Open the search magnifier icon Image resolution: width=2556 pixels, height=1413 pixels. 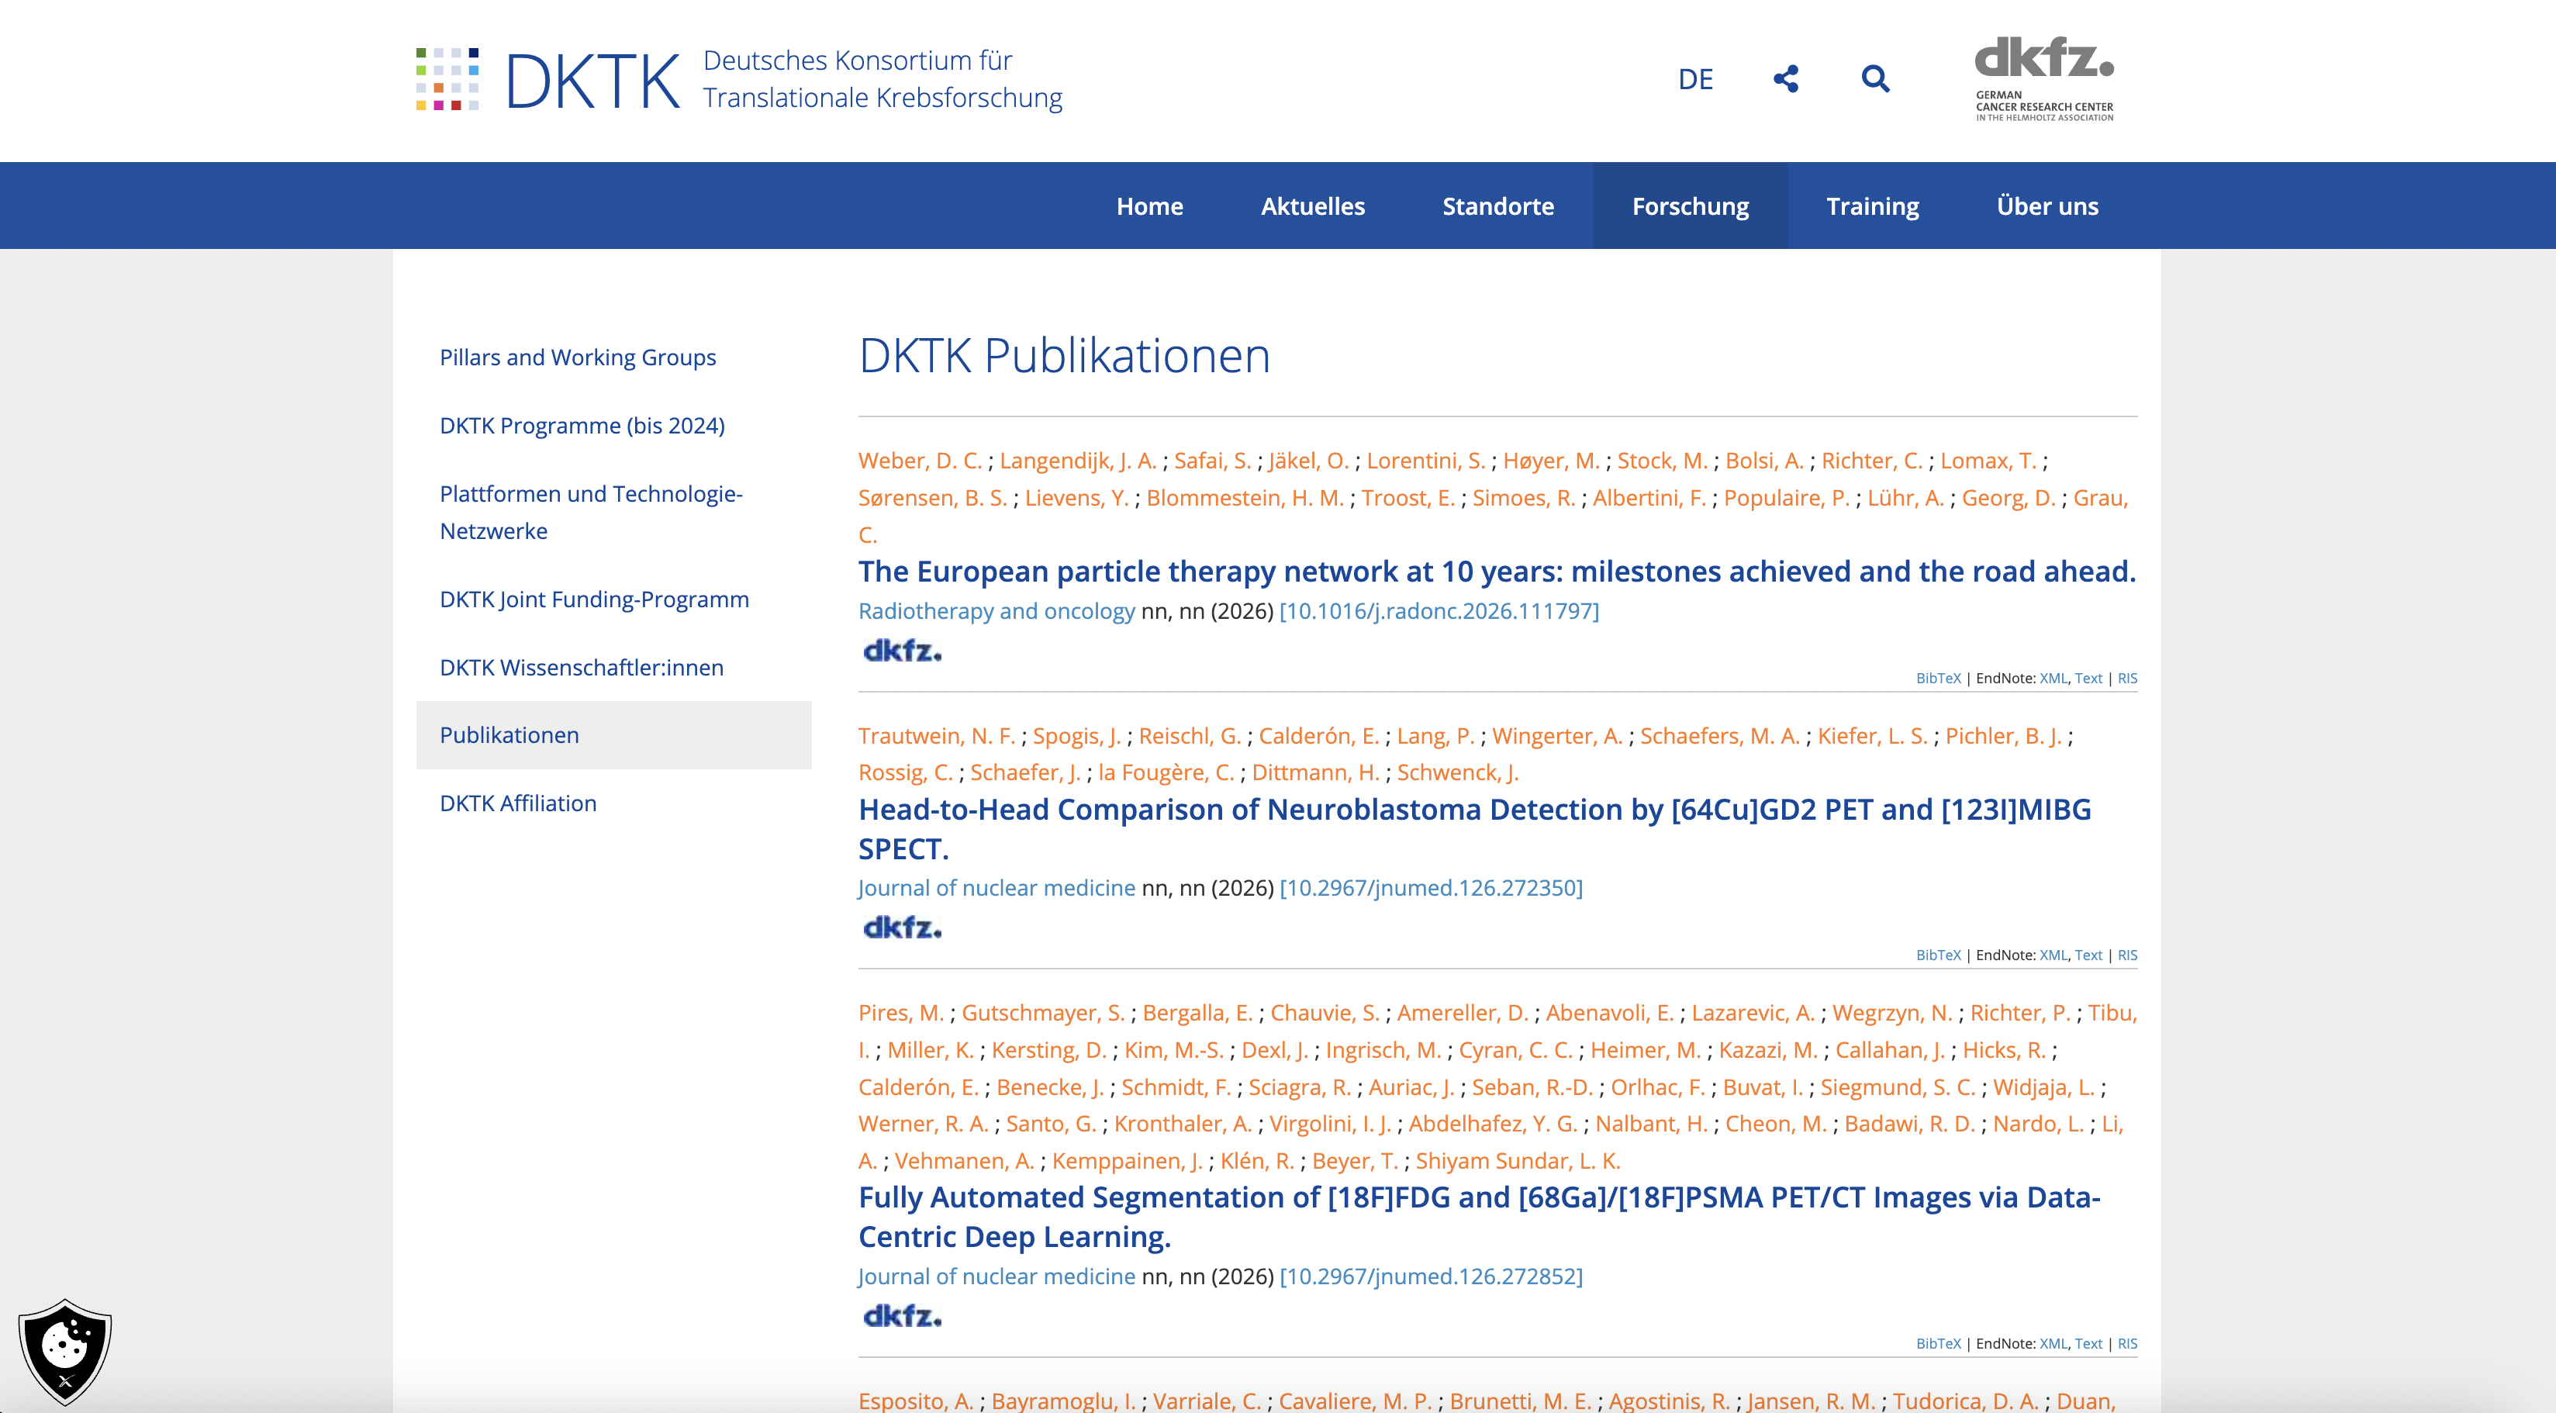pyautogui.click(x=1874, y=78)
